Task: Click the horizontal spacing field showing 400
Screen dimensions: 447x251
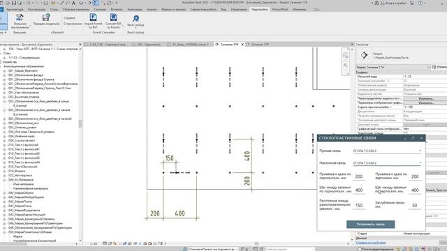Action: click(359, 190)
